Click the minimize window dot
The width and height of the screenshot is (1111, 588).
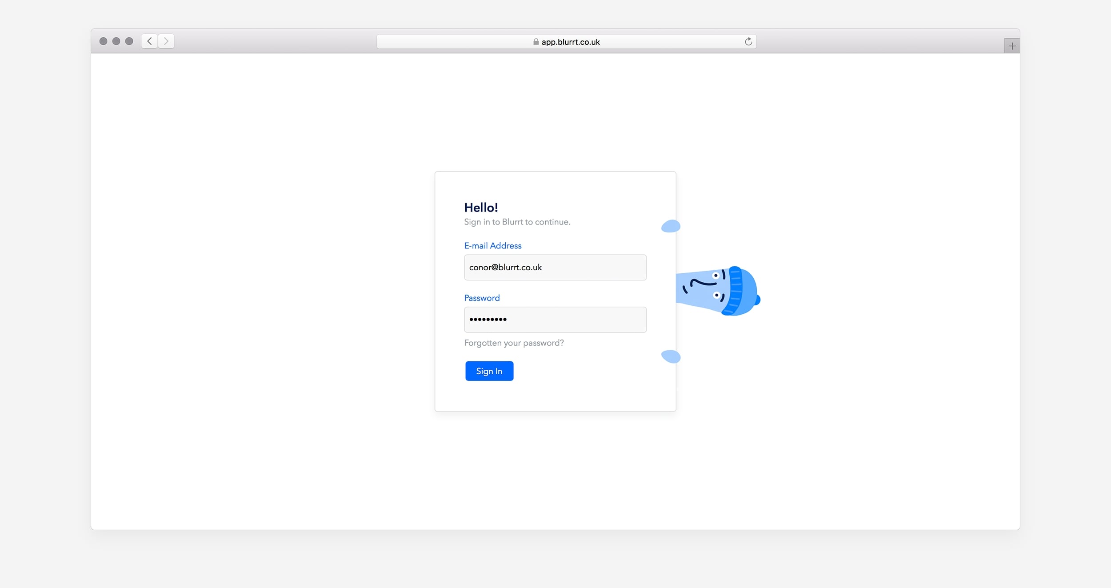[x=116, y=41]
